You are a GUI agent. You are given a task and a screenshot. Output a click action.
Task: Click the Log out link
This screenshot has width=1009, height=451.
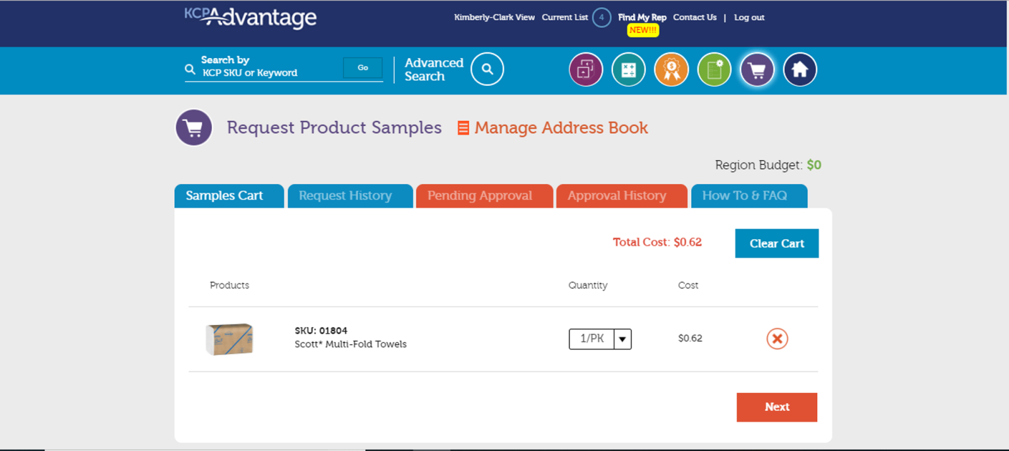point(749,18)
